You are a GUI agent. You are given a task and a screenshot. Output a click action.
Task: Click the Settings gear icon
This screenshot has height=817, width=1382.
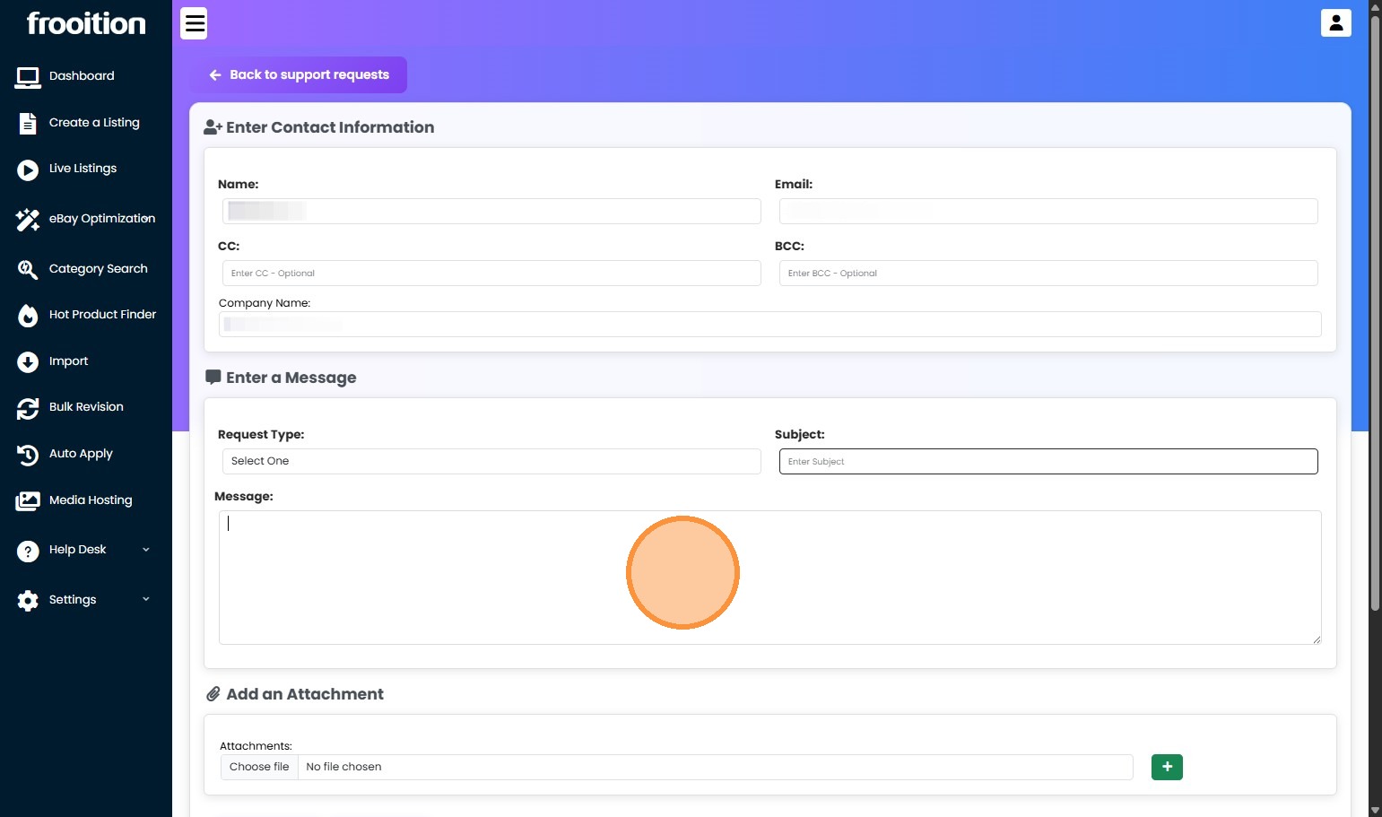(x=28, y=600)
